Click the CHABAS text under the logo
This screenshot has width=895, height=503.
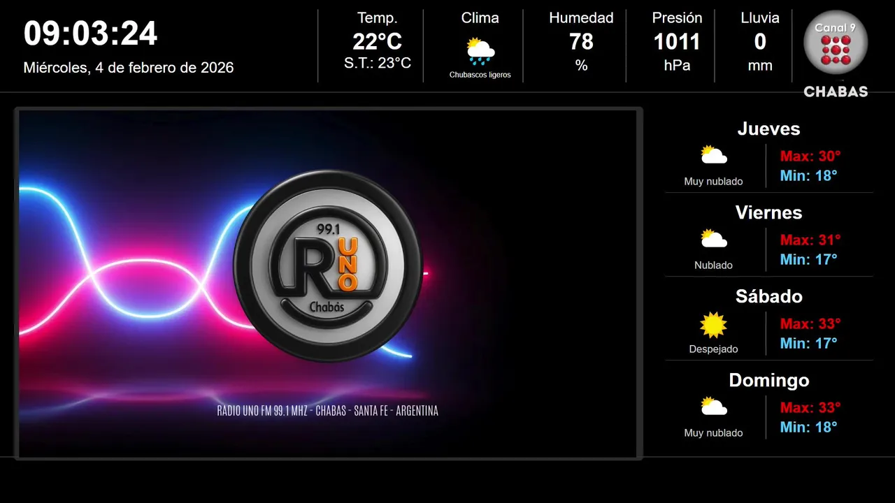(x=836, y=92)
